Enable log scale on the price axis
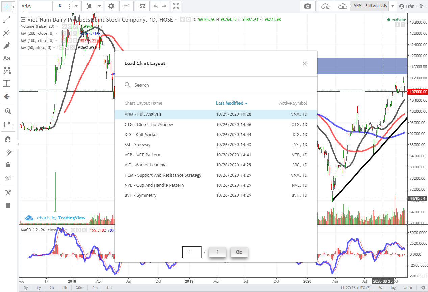Image resolution: width=428 pixels, height=292 pixels. 393,287
